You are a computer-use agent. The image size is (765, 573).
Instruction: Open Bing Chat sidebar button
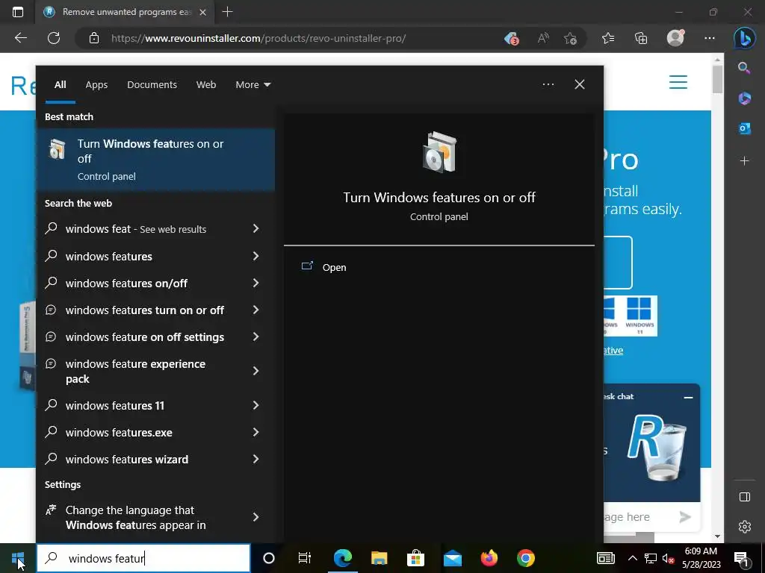coord(745,38)
